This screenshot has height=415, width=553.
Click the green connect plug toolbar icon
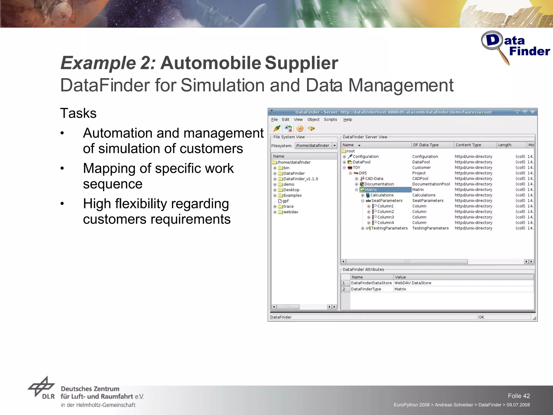point(277,128)
